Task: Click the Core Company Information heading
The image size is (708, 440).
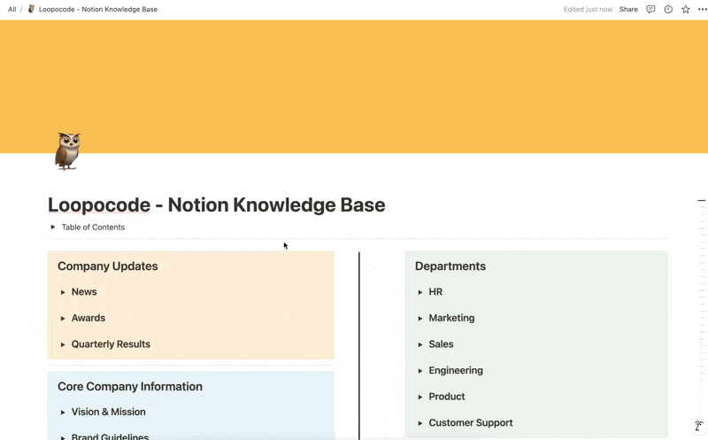Action: [x=130, y=386]
